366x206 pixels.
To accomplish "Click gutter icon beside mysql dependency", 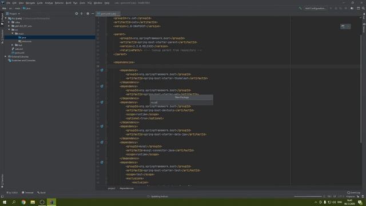I will click(x=102, y=142).
